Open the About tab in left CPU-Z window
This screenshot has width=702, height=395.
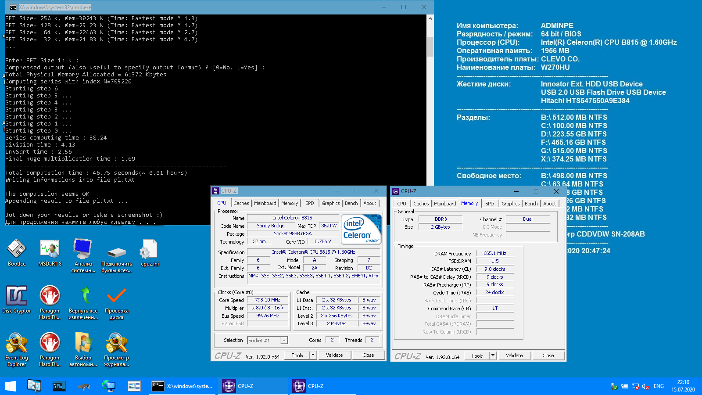click(x=370, y=203)
